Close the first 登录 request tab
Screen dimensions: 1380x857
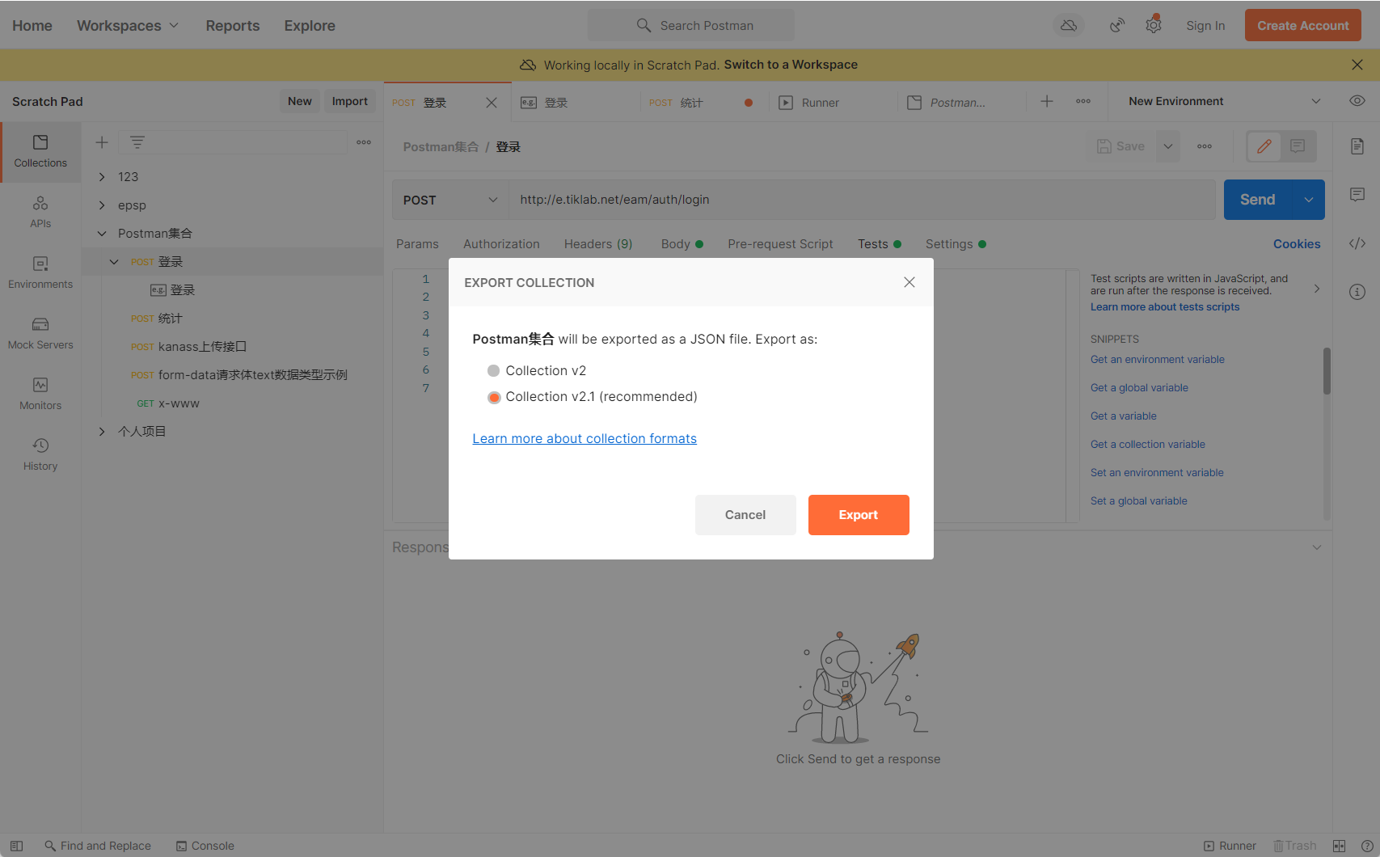492,103
